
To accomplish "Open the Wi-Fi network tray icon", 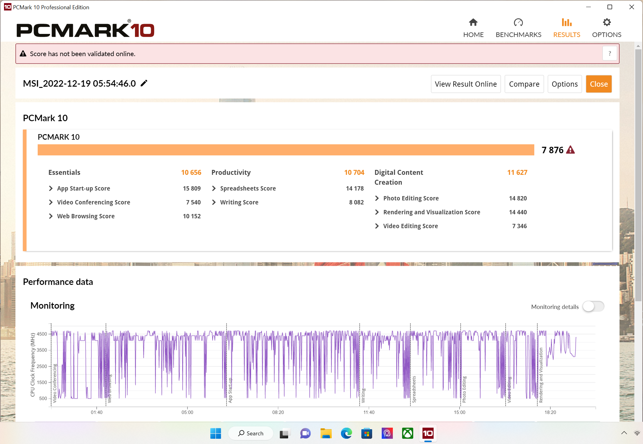I will coord(637,433).
